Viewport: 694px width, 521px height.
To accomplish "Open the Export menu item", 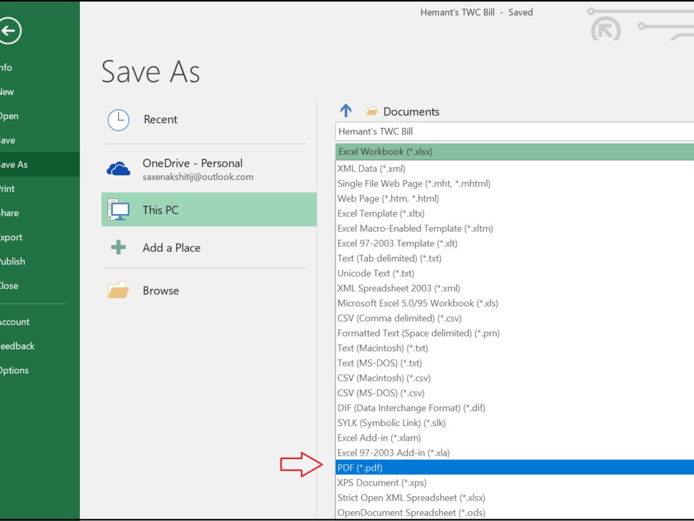I will (10, 237).
